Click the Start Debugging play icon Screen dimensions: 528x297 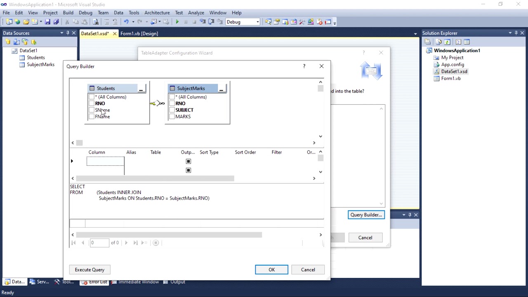tap(177, 22)
